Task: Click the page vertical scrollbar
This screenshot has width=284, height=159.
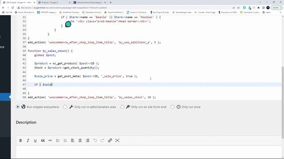Action: coord(283,103)
